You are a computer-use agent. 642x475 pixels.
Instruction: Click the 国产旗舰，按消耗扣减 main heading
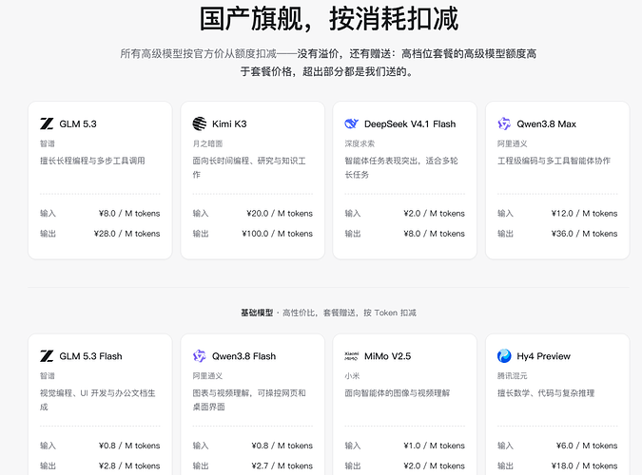tap(329, 19)
